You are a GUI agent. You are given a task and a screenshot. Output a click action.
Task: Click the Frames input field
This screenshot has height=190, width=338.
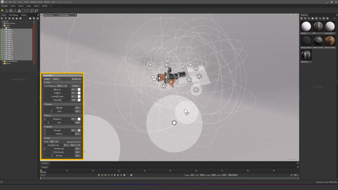coord(192,175)
